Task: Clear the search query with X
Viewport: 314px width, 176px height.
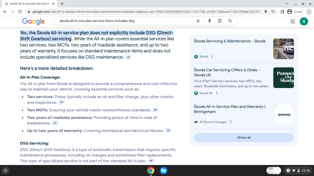Action: 198,21
